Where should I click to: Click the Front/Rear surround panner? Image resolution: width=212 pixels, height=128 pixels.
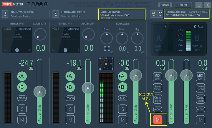(106, 63)
